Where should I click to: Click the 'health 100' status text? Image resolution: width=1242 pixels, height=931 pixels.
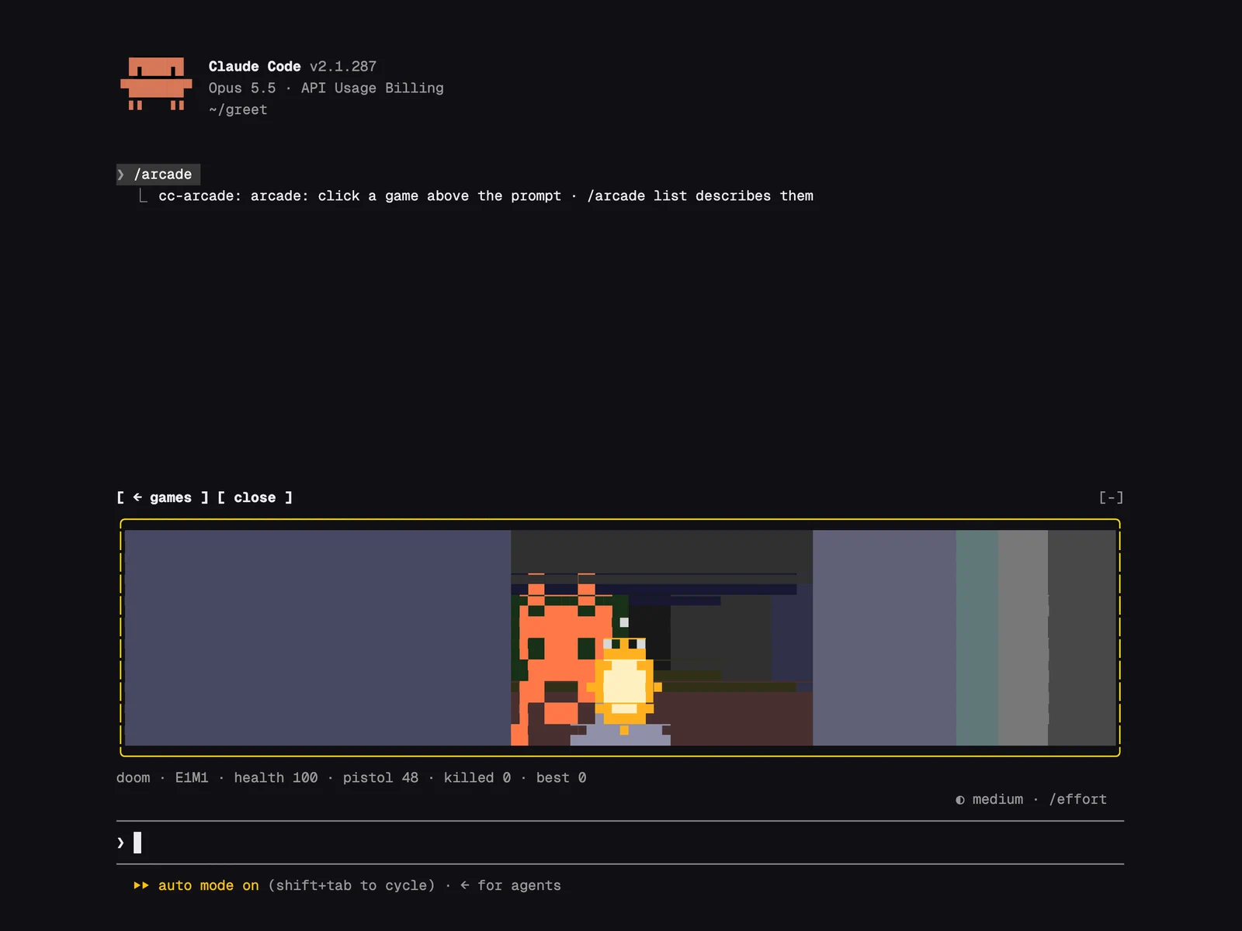pyautogui.click(x=276, y=777)
